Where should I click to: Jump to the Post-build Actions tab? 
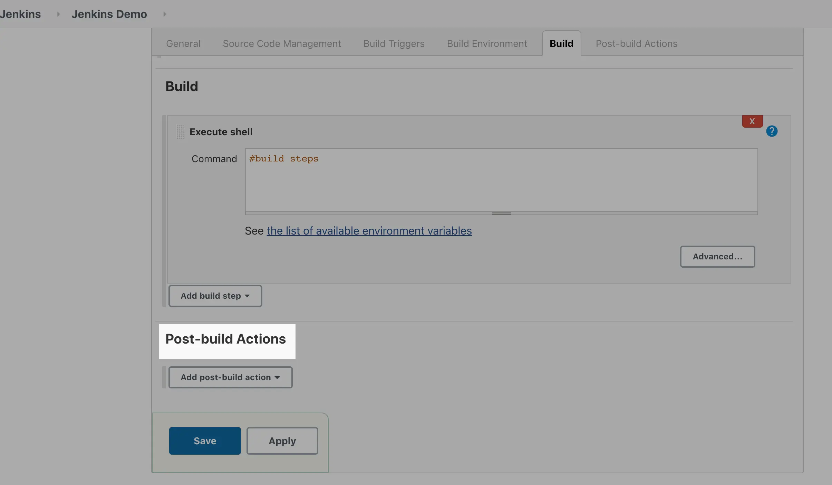tap(636, 44)
